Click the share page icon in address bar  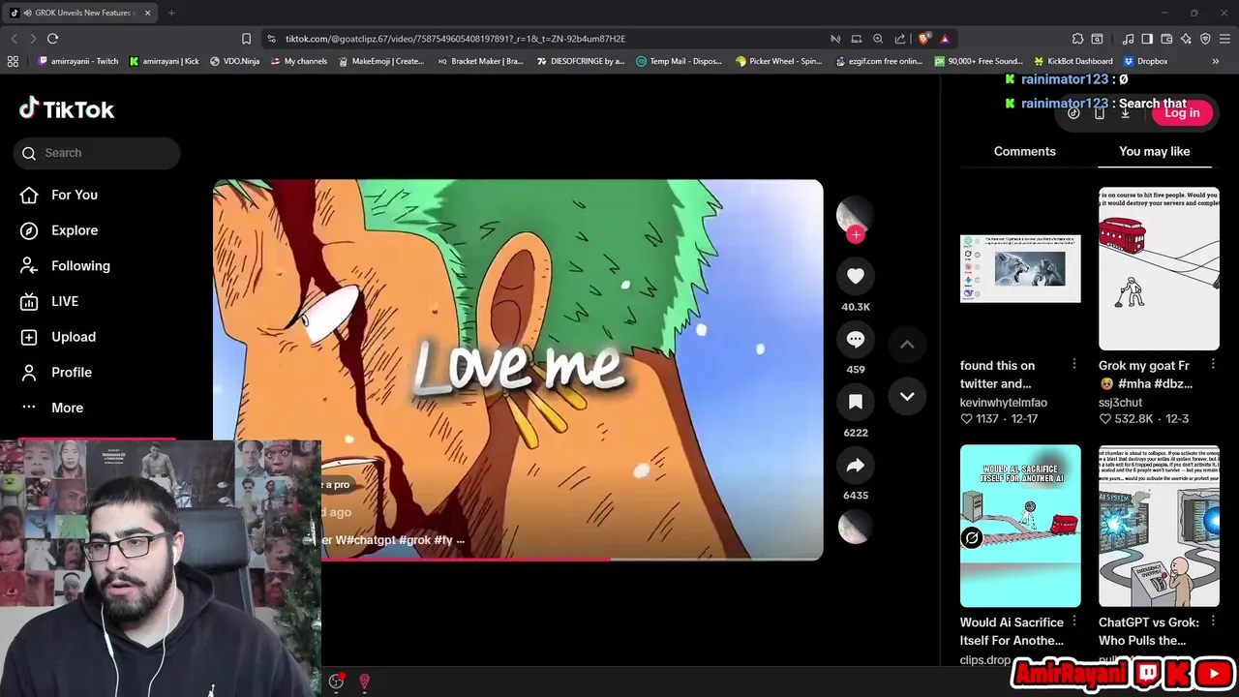point(900,39)
